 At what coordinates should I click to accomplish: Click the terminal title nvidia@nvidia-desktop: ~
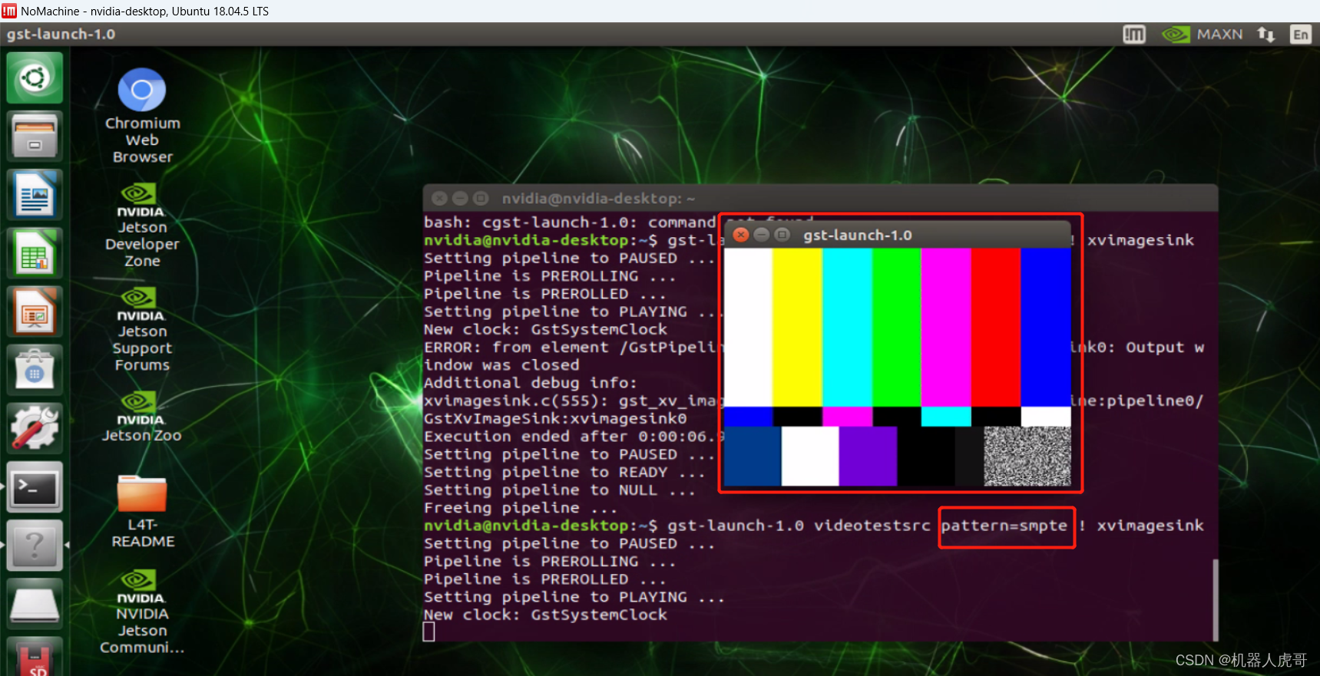598,199
